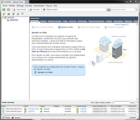Click the green Back navigation arrow
Viewport: 140px width, 120px height.
pyautogui.click(x=4, y=10)
